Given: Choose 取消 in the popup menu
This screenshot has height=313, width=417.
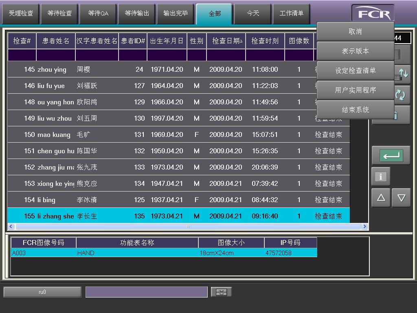Looking at the screenshot, I should (x=355, y=31).
